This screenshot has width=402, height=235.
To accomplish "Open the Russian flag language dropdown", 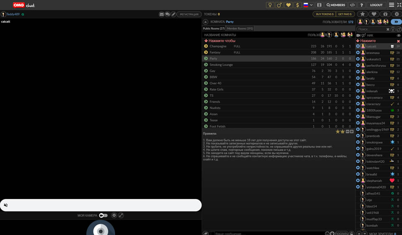I will [308, 5].
